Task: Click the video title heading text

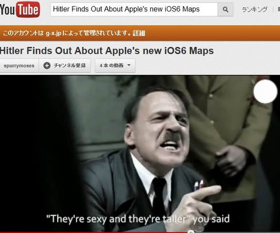Action: [107, 51]
